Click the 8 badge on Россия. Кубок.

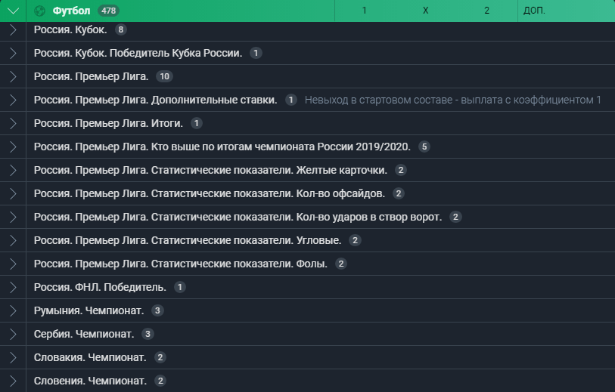(121, 29)
